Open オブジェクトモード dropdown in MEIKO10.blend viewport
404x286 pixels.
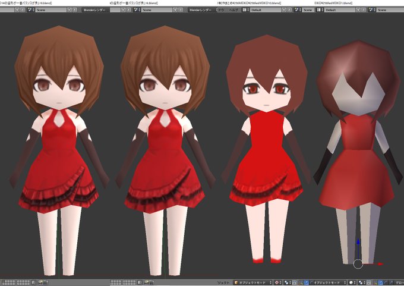[x=252, y=282]
